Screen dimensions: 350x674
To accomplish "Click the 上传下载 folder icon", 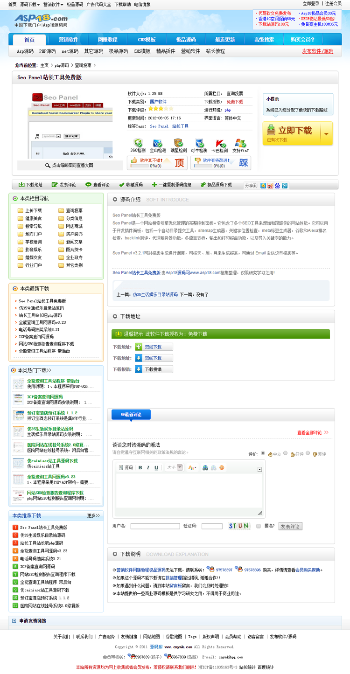I will [x=20, y=210].
